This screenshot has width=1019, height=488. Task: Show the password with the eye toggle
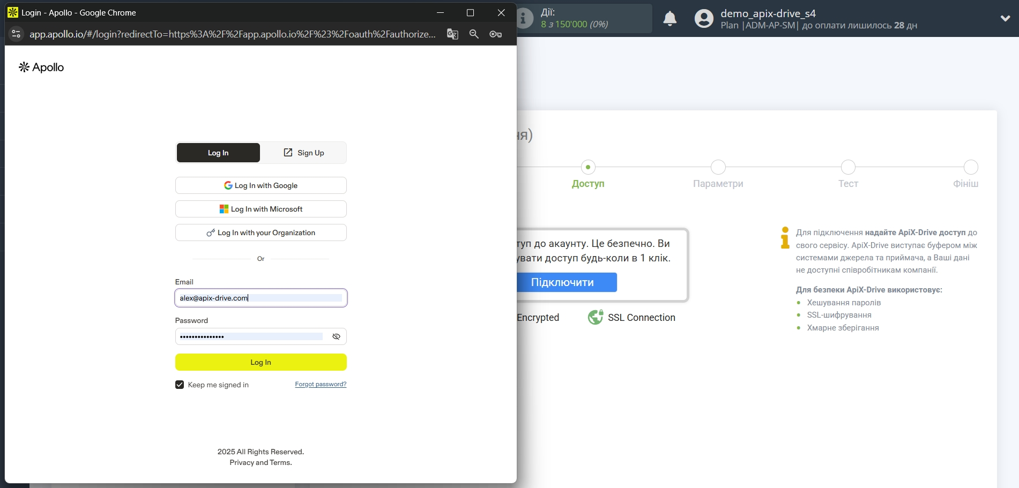click(x=336, y=336)
